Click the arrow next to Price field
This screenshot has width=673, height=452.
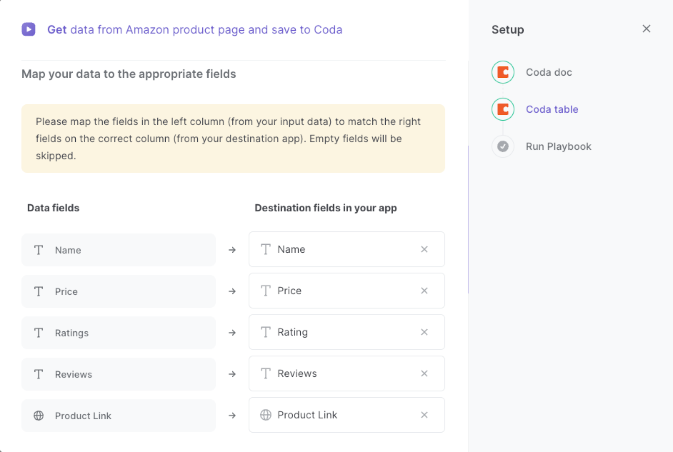tap(232, 291)
